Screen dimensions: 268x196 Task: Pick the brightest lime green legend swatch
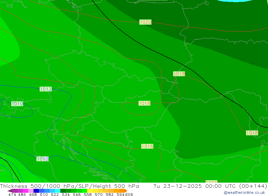tap(84, 191)
